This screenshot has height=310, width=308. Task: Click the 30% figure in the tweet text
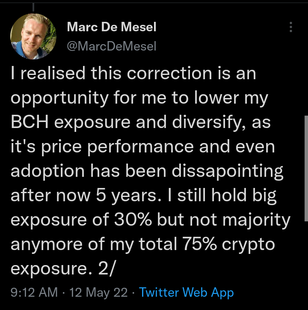tap(133, 220)
